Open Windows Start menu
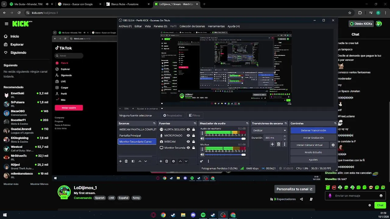Image resolution: width=390 pixels, height=219 pixels. (5, 215)
